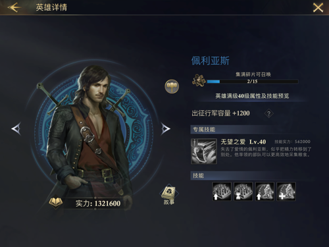The image size is (329, 247).
Task: Close the hero details screen
Action: point(318,8)
